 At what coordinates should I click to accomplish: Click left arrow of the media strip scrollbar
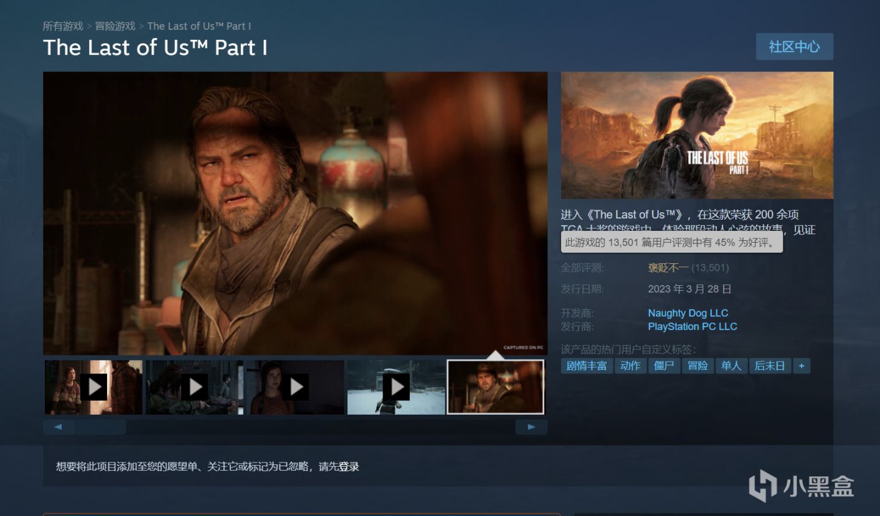(x=59, y=427)
